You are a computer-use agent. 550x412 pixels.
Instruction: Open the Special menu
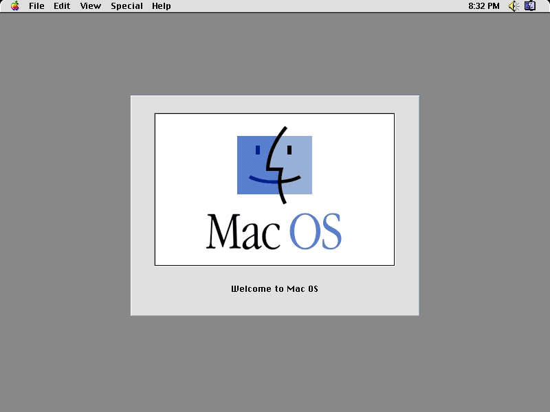click(126, 6)
